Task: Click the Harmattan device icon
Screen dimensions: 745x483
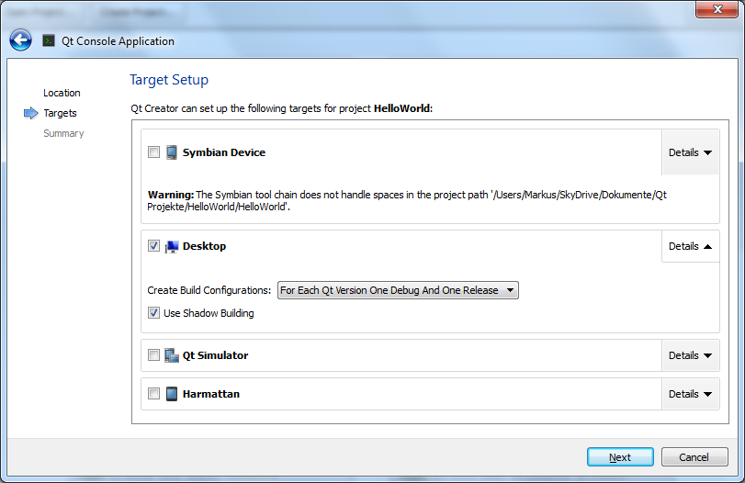Action: pos(172,394)
